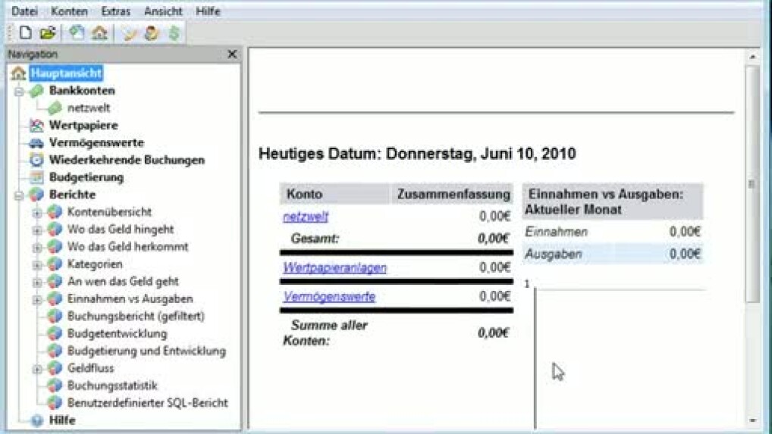The image size is (772, 434).
Task: Click the house icon in the toolbar
Action: pos(99,33)
